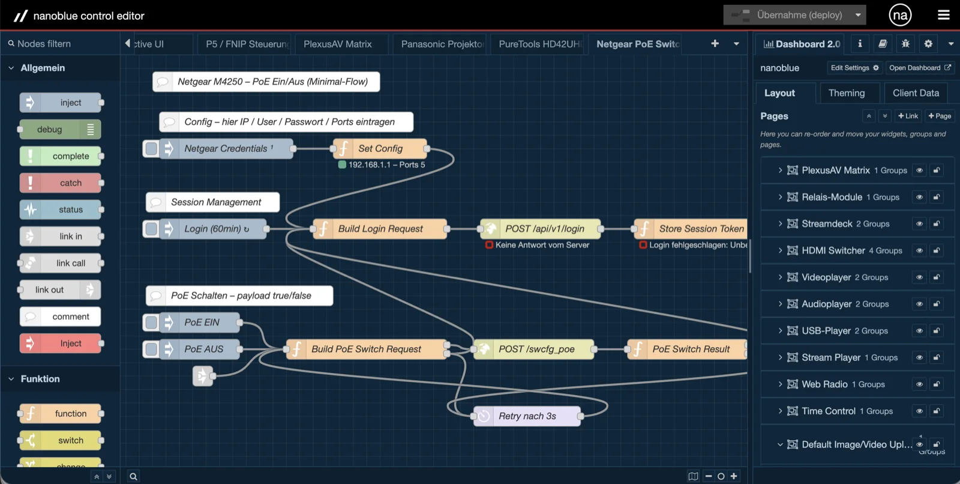This screenshot has height=484, width=960.
Task: Toggle visibility of PlexusAV Matrix page
Action: pos(919,170)
